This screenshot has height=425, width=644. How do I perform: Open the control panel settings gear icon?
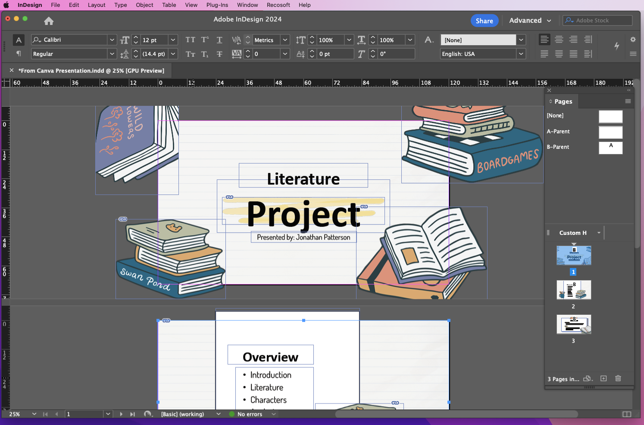click(x=633, y=40)
